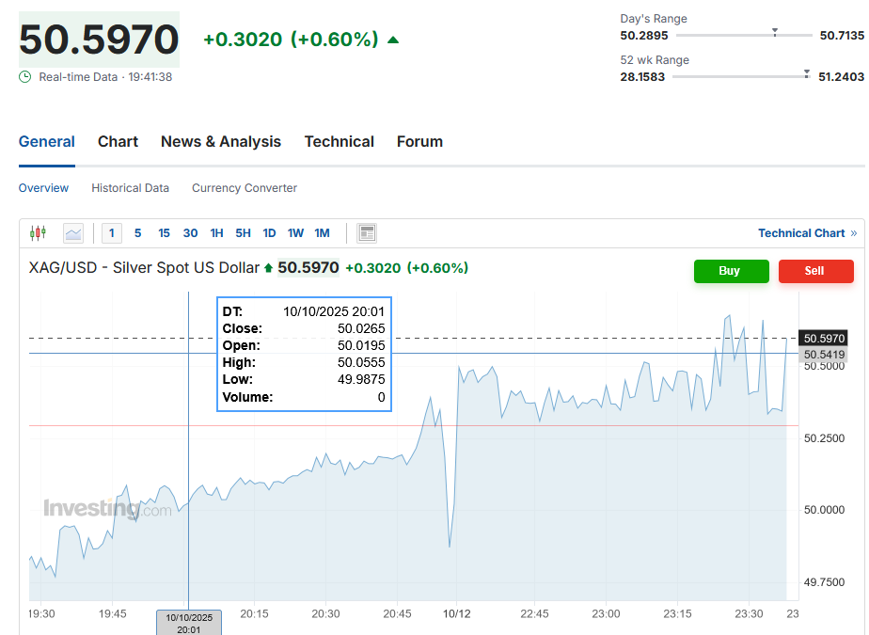Click the XAG/USD - Silver Spot US Dollar title

[x=144, y=268]
